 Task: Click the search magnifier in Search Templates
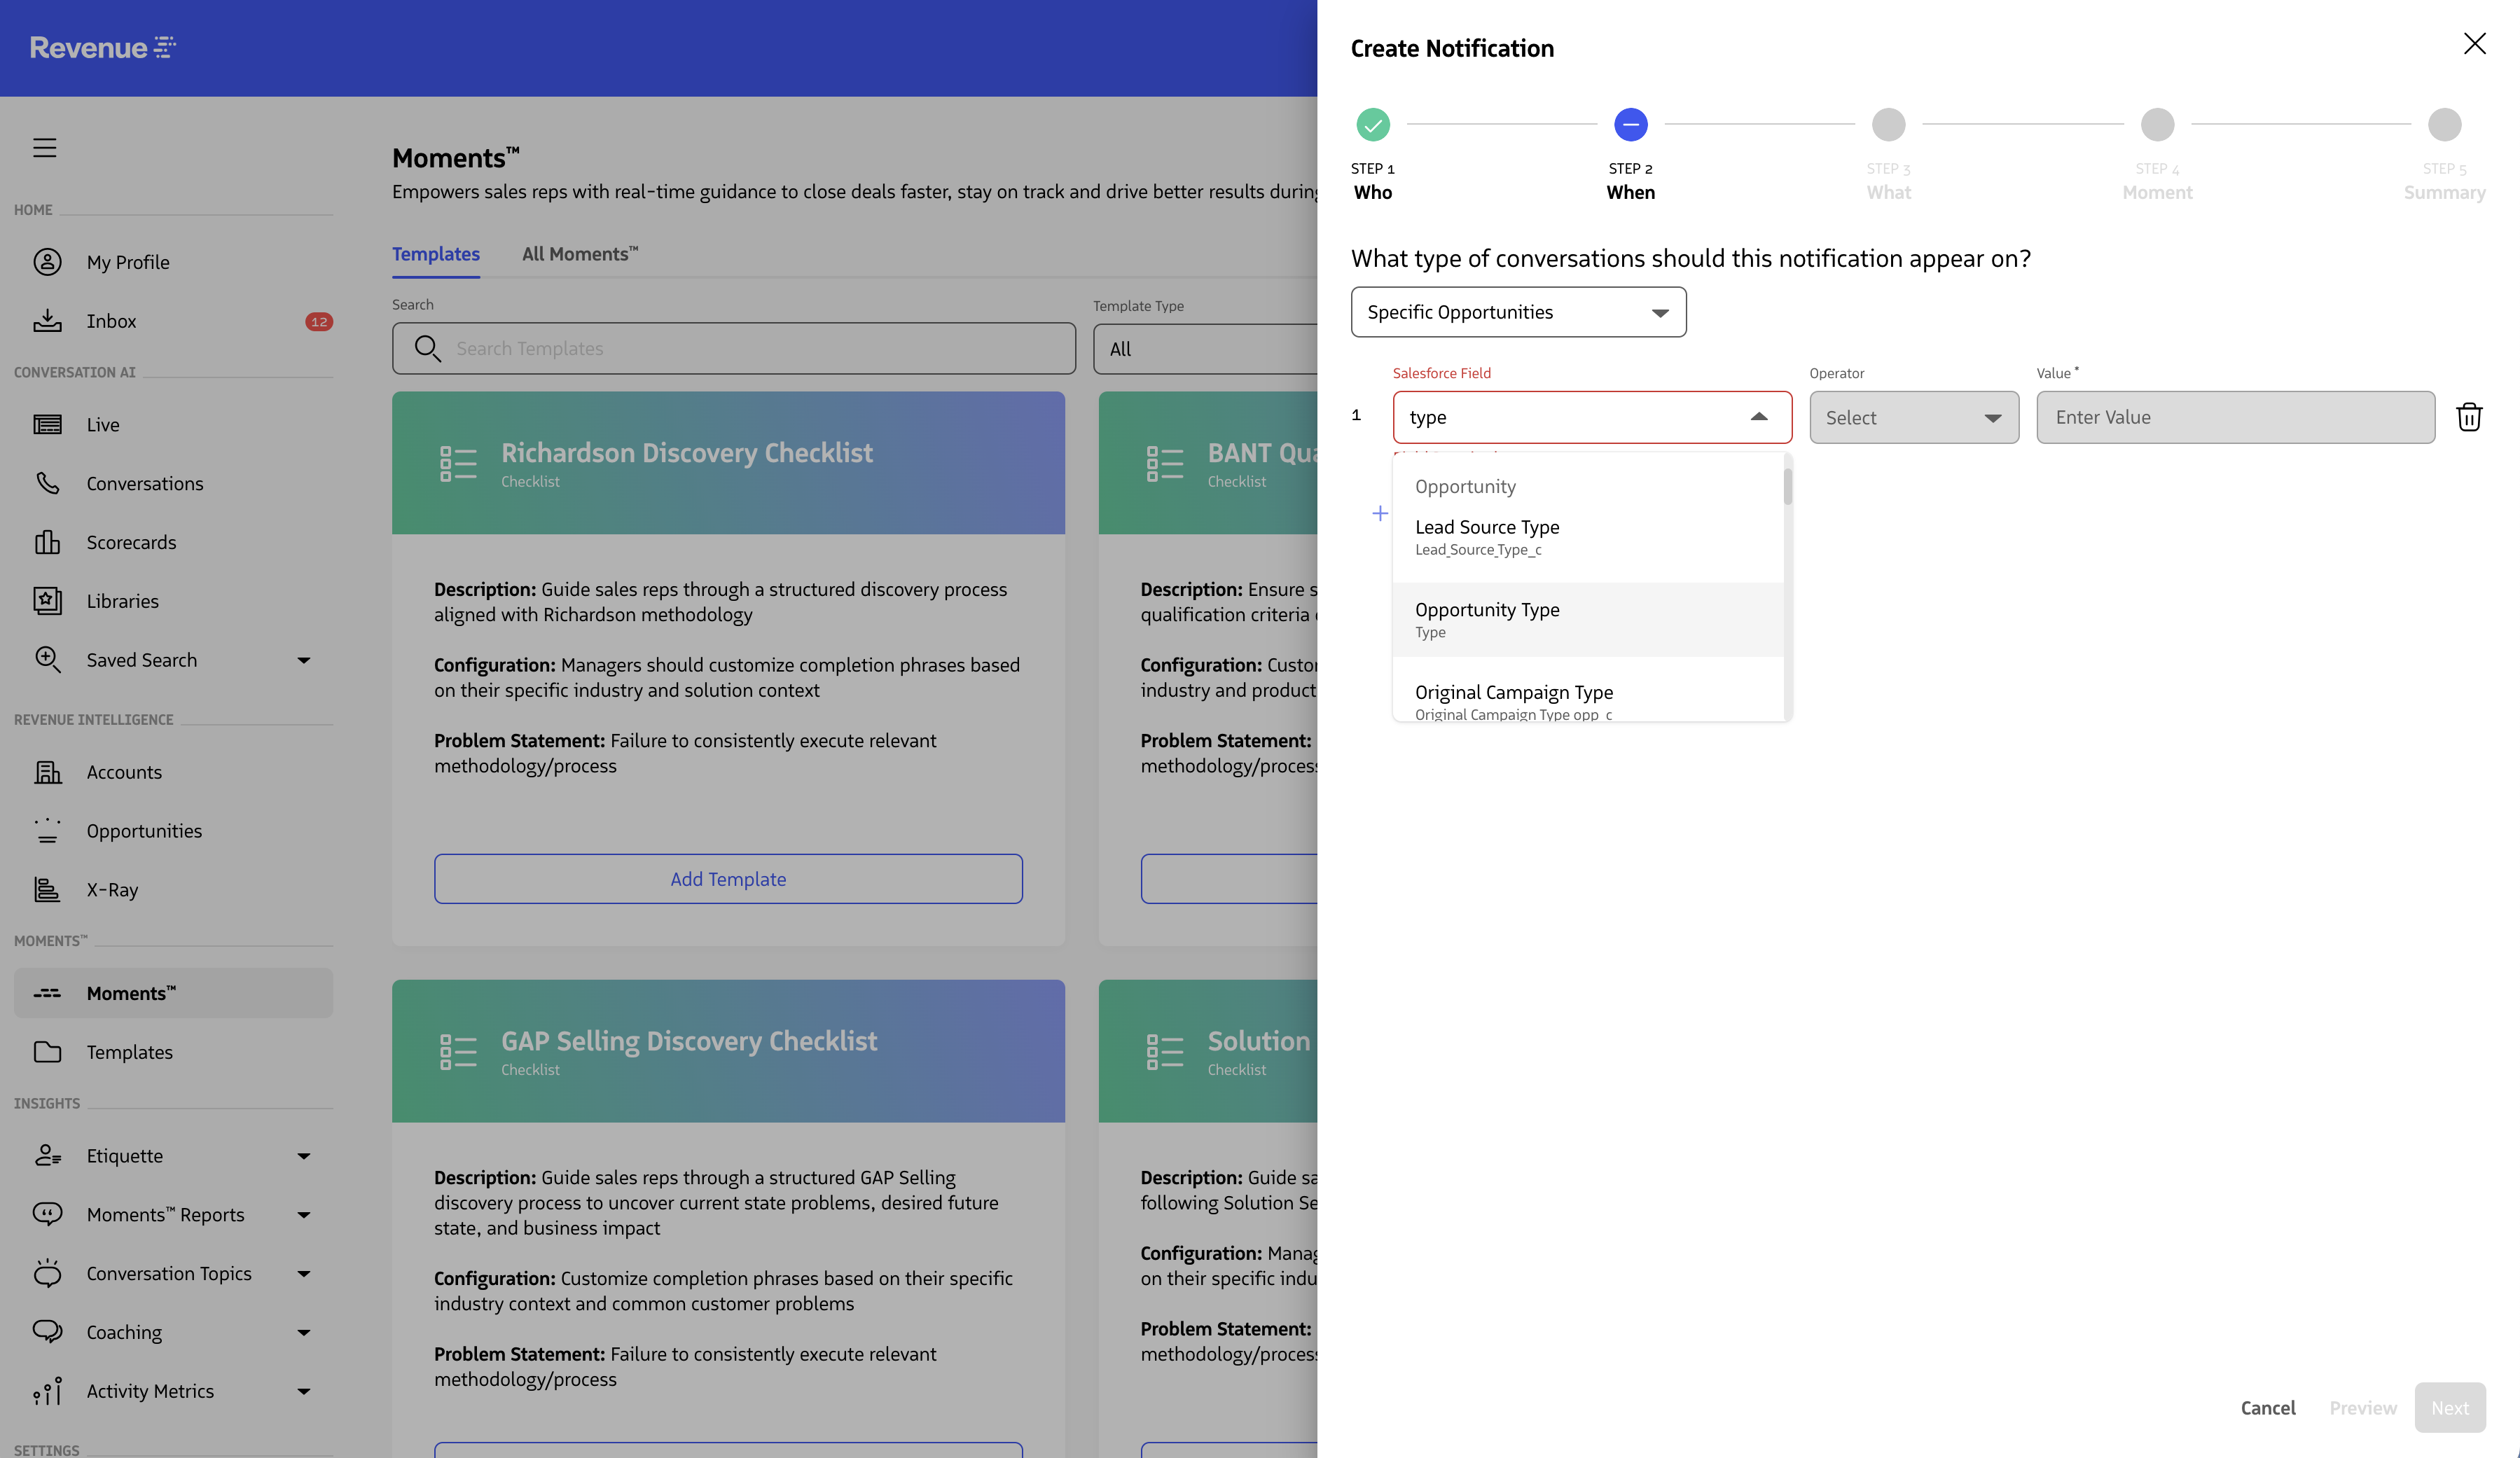(427, 348)
